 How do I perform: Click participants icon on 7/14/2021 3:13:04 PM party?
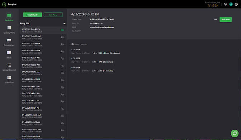tap(62, 109)
